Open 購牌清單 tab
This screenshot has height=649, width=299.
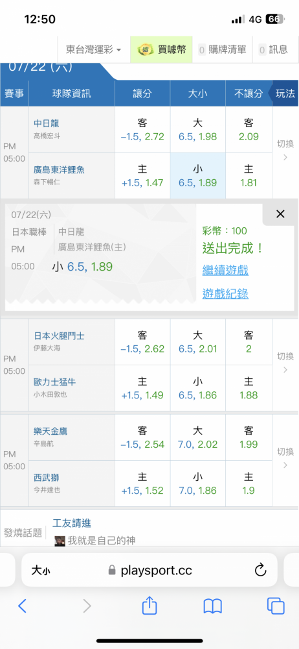[223, 50]
